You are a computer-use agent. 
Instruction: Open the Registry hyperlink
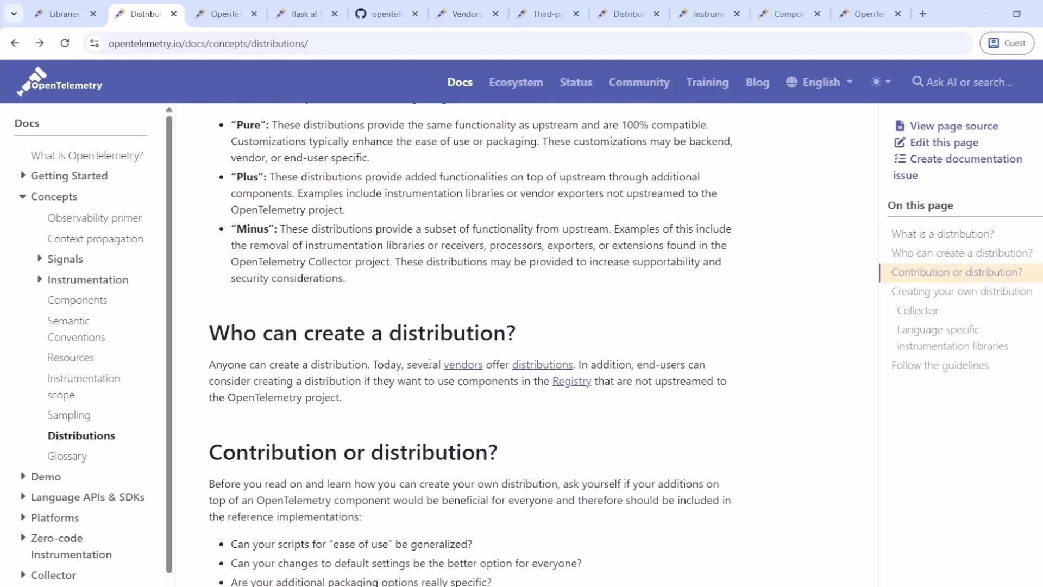coord(571,381)
